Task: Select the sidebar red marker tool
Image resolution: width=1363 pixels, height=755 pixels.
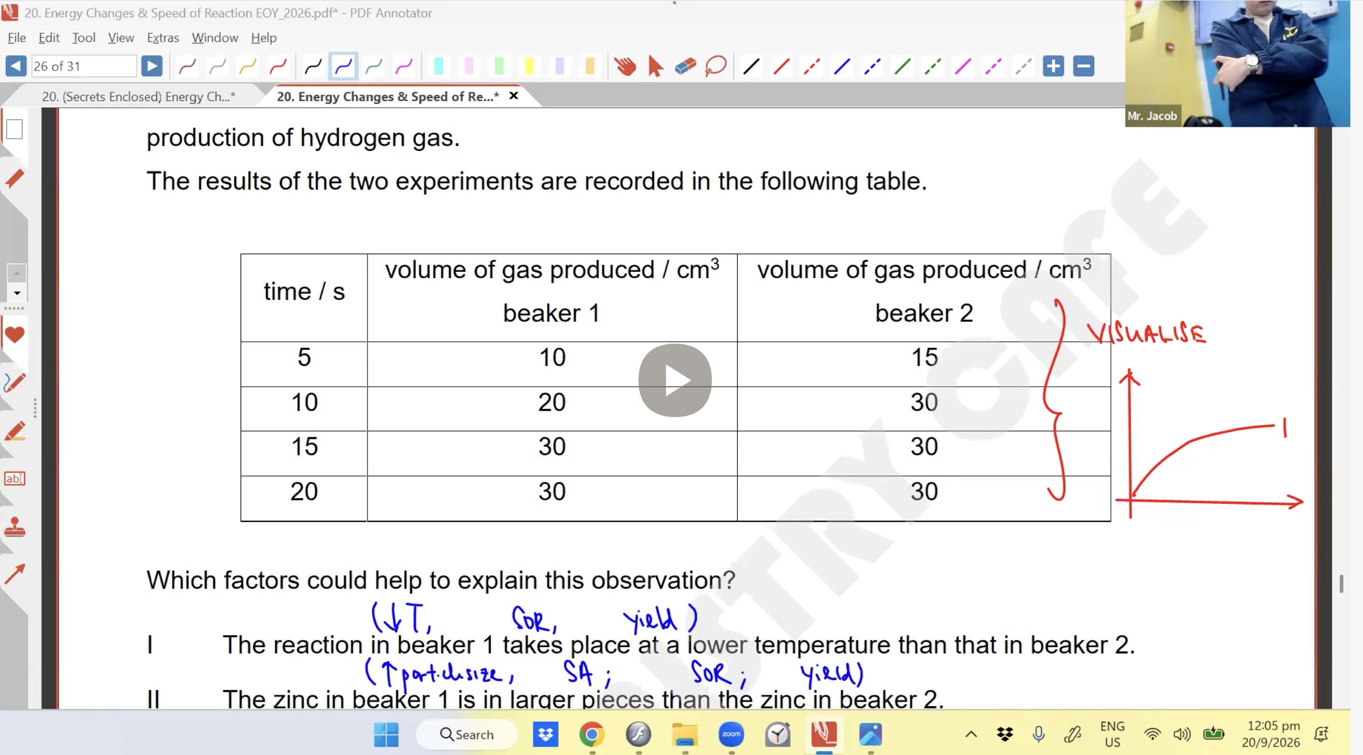Action: 14,179
